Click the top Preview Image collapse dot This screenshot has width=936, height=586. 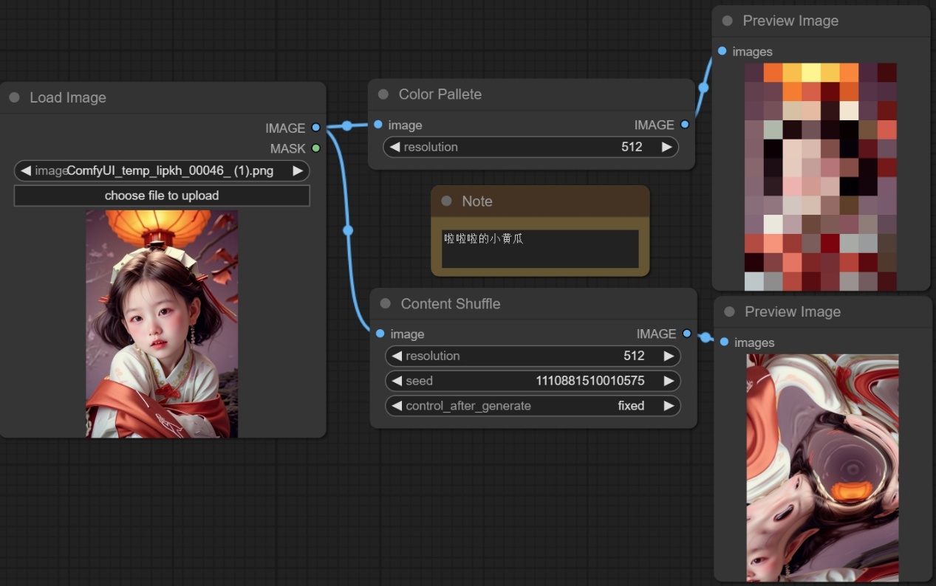click(727, 21)
